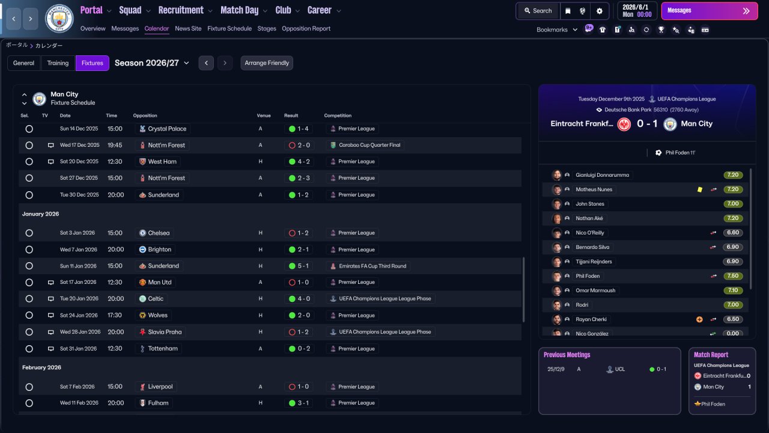Click the trophy icon in the bookmarks bar
The width and height of the screenshot is (769, 433).
coord(661,29)
